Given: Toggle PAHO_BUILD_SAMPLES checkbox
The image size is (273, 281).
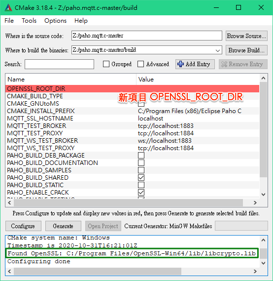Looking at the screenshot, I should [x=141, y=170].
